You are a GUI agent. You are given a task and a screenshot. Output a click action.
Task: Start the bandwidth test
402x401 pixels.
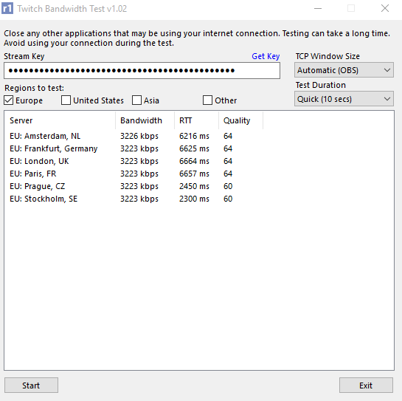point(31,385)
